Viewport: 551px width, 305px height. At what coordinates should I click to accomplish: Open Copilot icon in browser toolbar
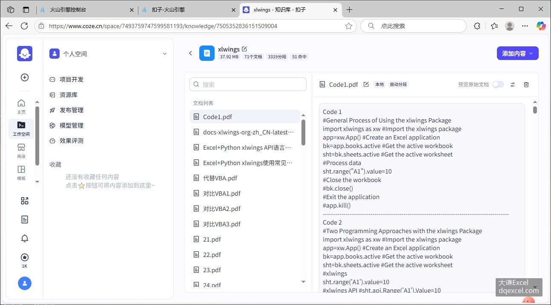tap(541, 26)
